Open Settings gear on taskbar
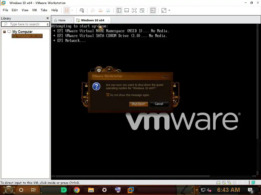 click(x=104, y=190)
